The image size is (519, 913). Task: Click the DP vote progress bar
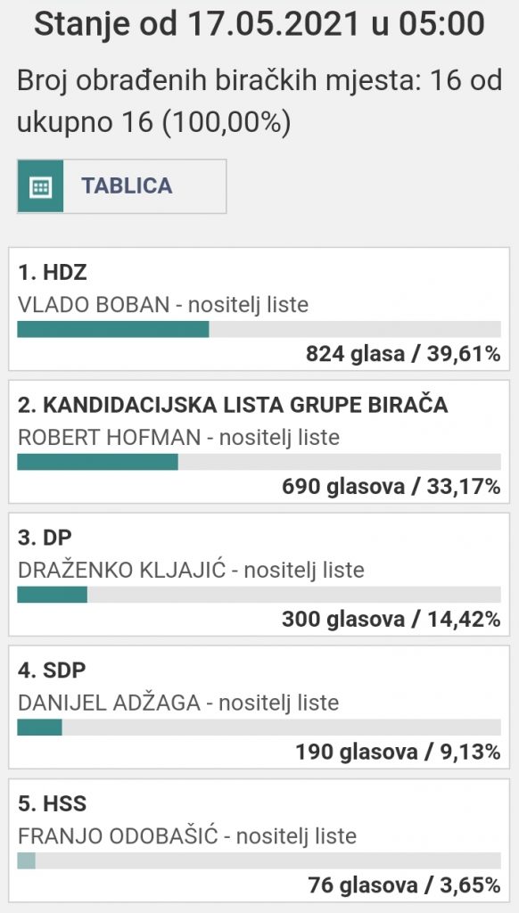coord(259,595)
